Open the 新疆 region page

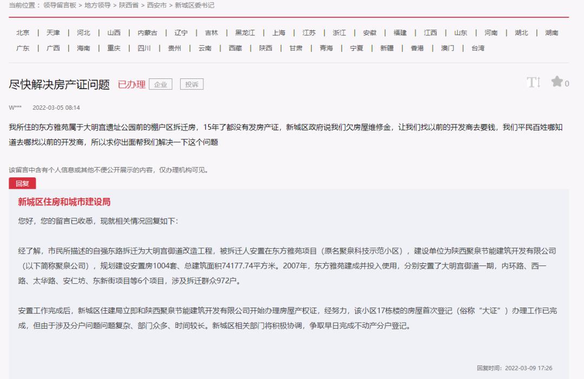[x=387, y=48]
